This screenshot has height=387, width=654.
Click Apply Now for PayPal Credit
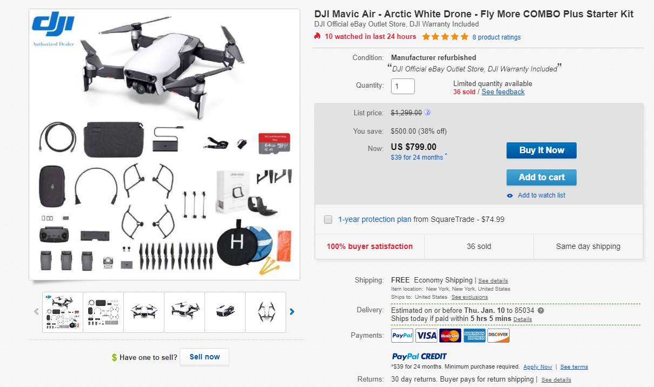pyautogui.click(x=537, y=366)
